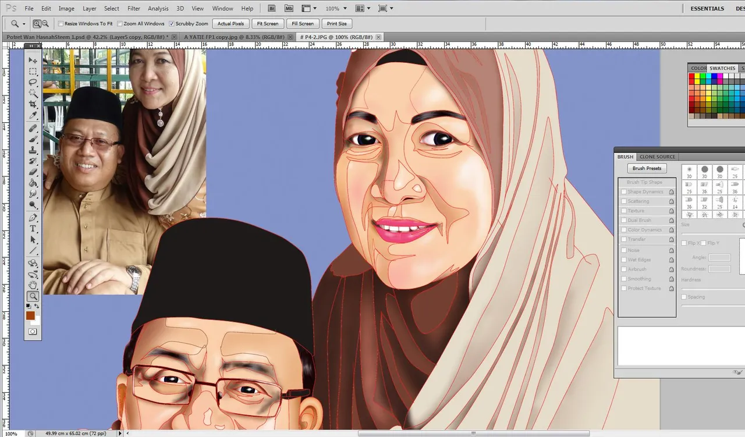This screenshot has height=437, width=745.
Task: Select the Move tool
Action: coord(33,61)
